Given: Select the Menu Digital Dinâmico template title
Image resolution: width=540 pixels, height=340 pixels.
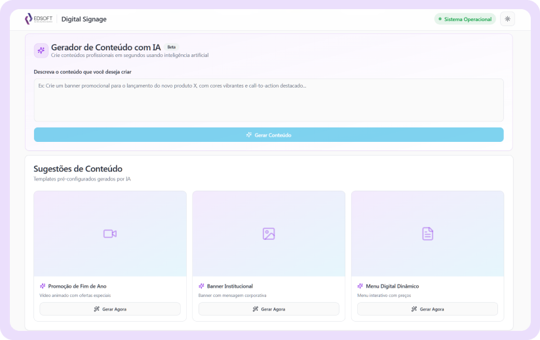Looking at the screenshot, I should pyautogui.click(x=392, y=286).
